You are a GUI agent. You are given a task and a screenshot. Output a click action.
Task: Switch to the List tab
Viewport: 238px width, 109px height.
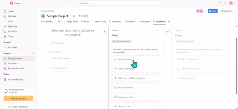point(58,22)
